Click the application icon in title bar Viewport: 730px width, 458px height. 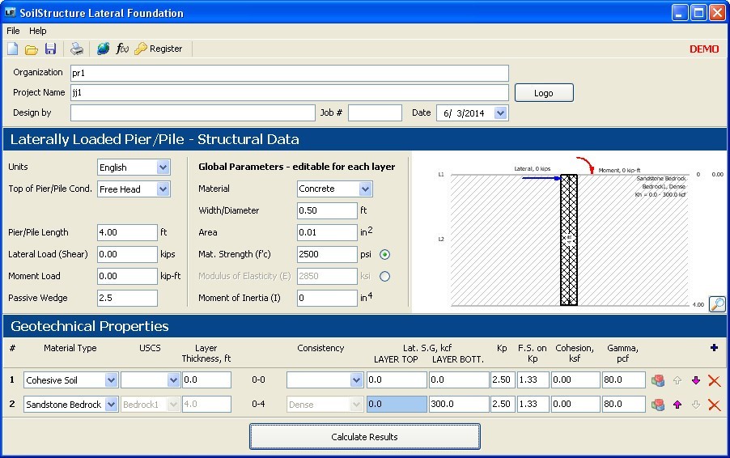(x=11, y=13)
